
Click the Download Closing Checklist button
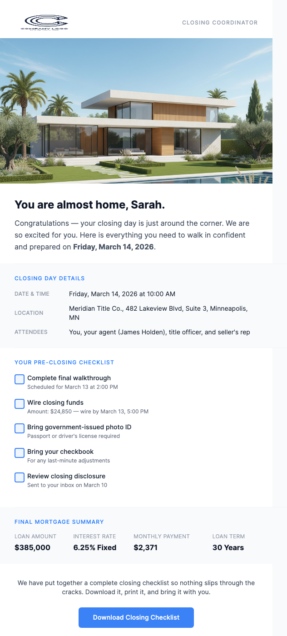pyautogui.click(x=136, y=617)
